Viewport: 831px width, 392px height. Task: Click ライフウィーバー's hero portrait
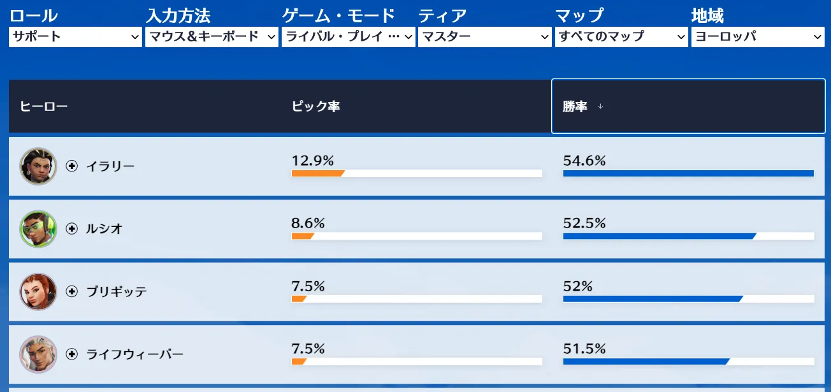pyautogui.click(x=38, y=354)
